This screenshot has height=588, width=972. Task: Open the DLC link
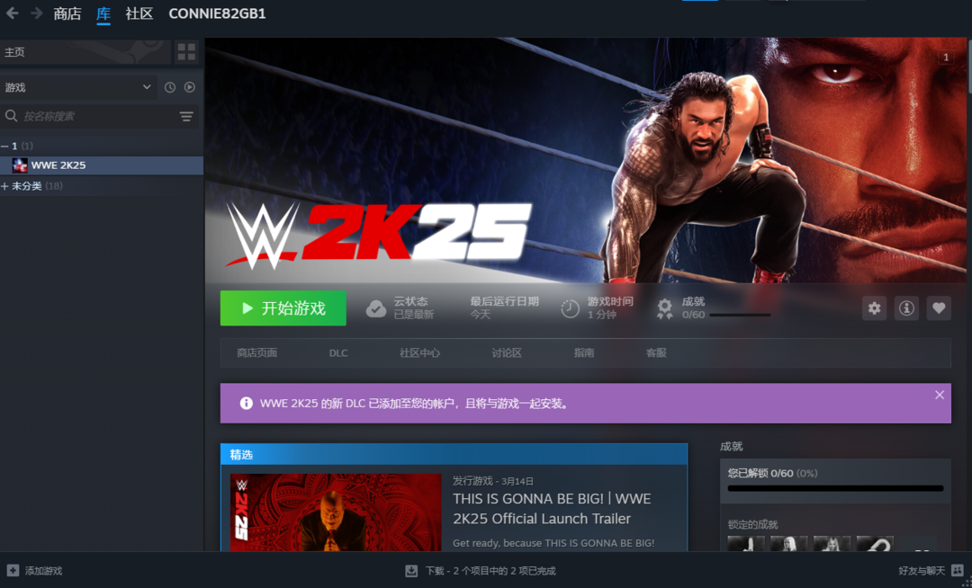pos(338,352)
